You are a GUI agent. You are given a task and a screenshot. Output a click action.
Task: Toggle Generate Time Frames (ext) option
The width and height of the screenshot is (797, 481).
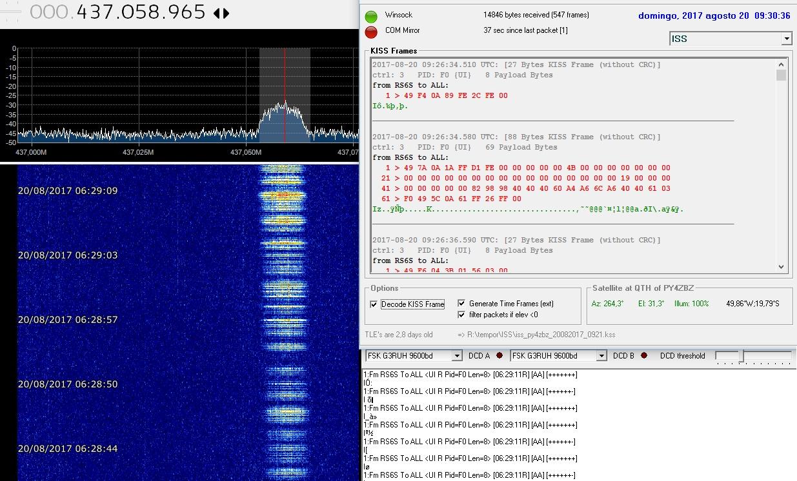[461, 303]
